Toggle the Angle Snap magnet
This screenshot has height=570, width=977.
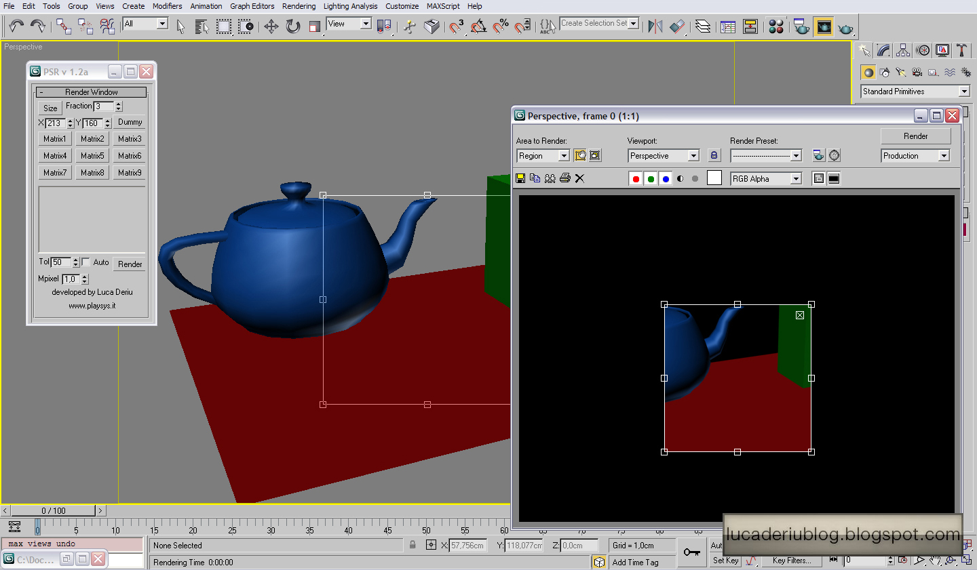479,26
